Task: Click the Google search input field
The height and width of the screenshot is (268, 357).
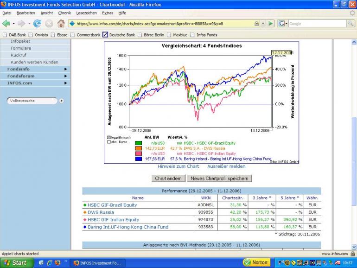Action: [x=317, y=24]
